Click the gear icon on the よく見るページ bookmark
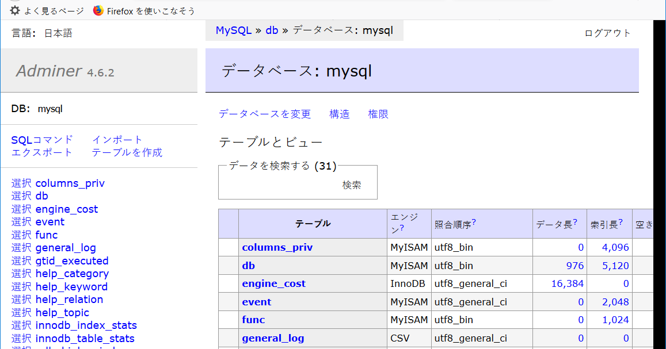This screenshot has width=666, height=349. (x=14, y=10)
